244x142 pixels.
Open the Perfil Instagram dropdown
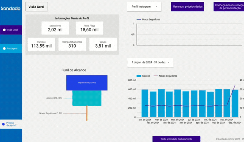[144, 7]
